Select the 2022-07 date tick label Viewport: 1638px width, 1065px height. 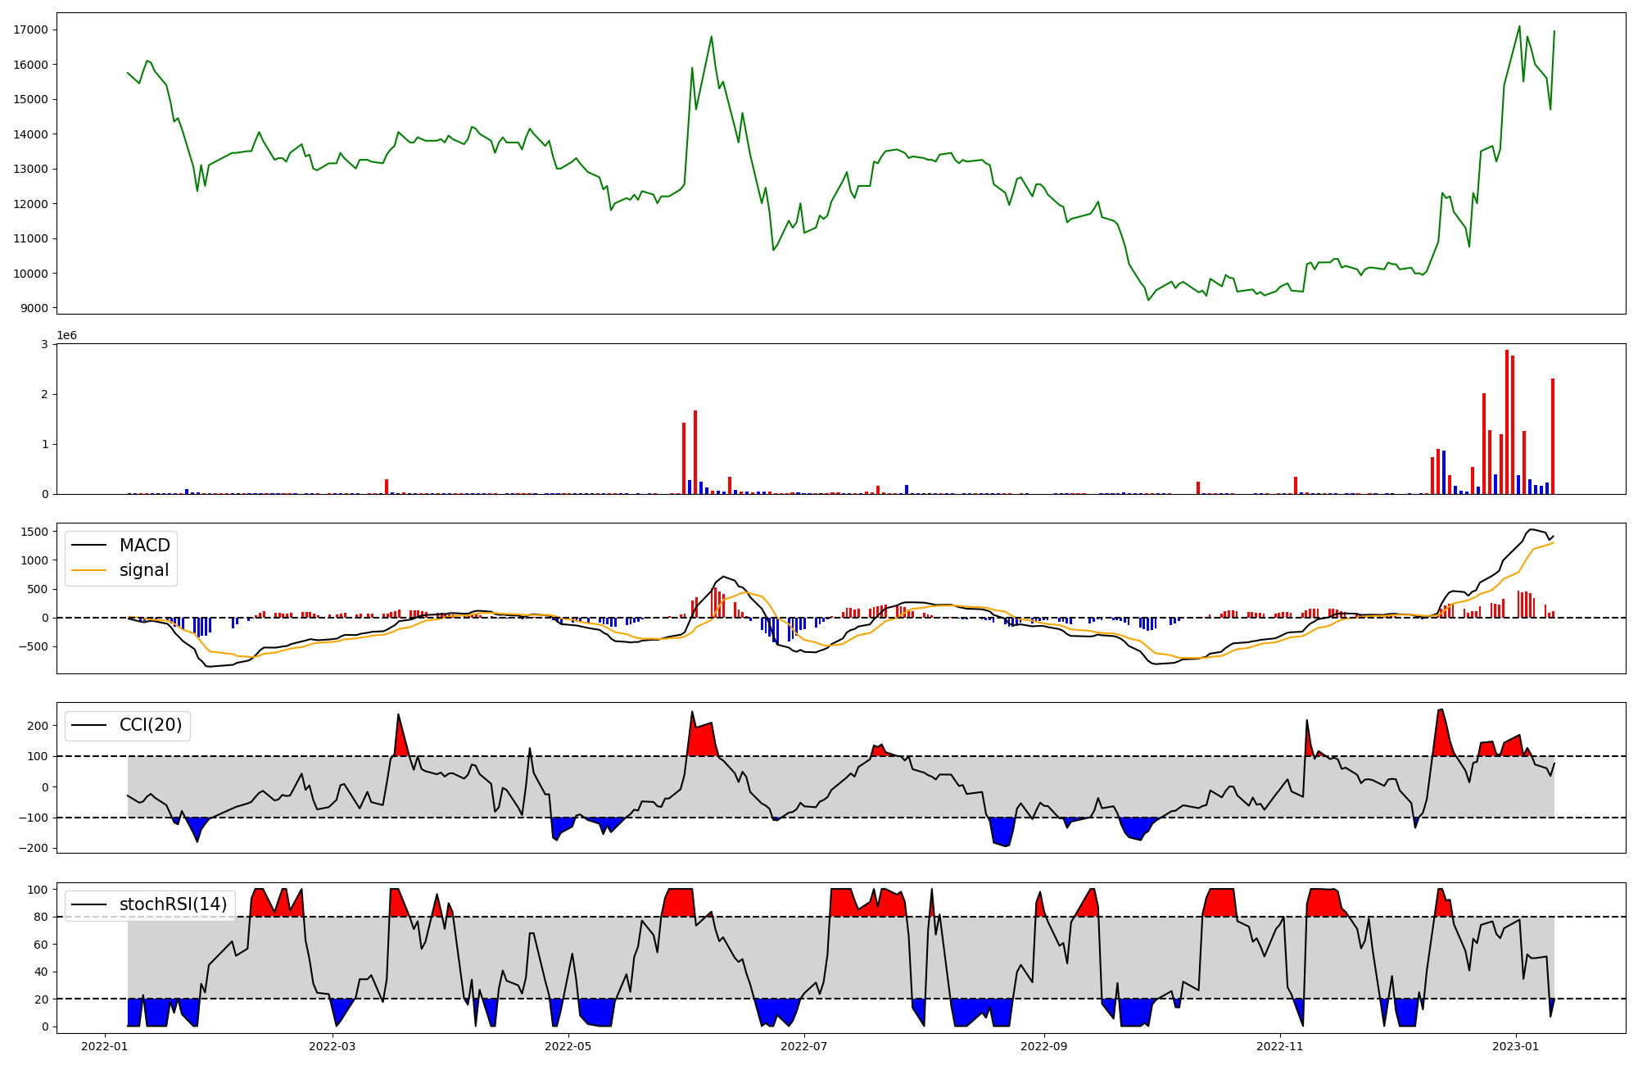click(803, 1046)
